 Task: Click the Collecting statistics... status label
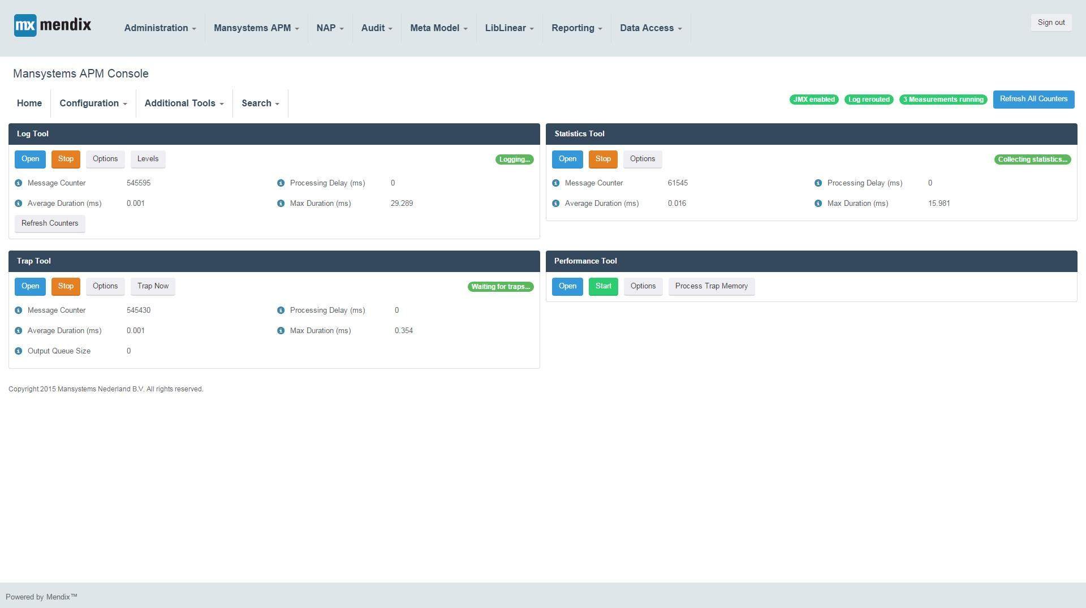pyautogui.click(x=1032, y=159)
